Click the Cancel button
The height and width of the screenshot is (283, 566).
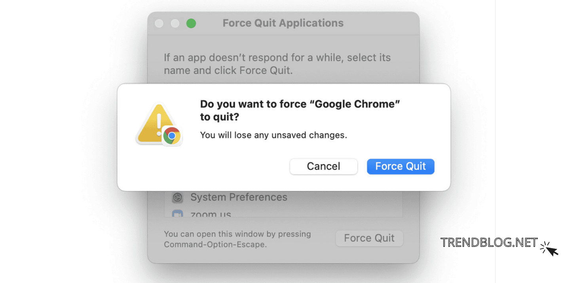[x=323, y=166]
